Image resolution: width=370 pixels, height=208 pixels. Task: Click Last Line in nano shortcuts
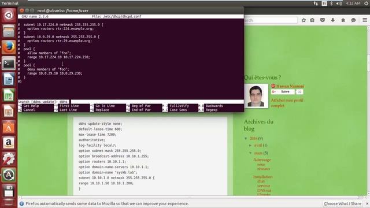point(68,110)
